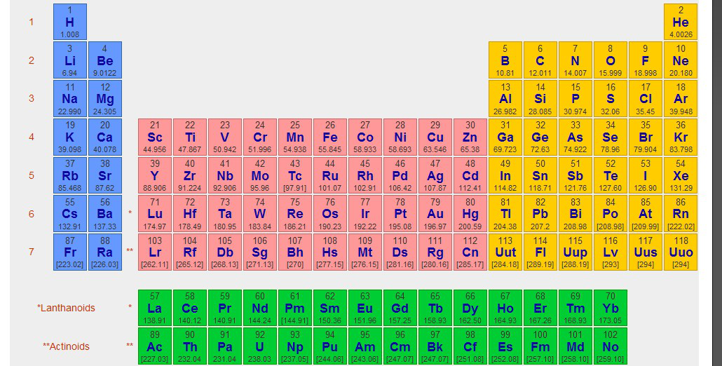The width and height of the screenshot is (722, 366).
Task: Click the Helium (He) element tile
Action: 681,22
